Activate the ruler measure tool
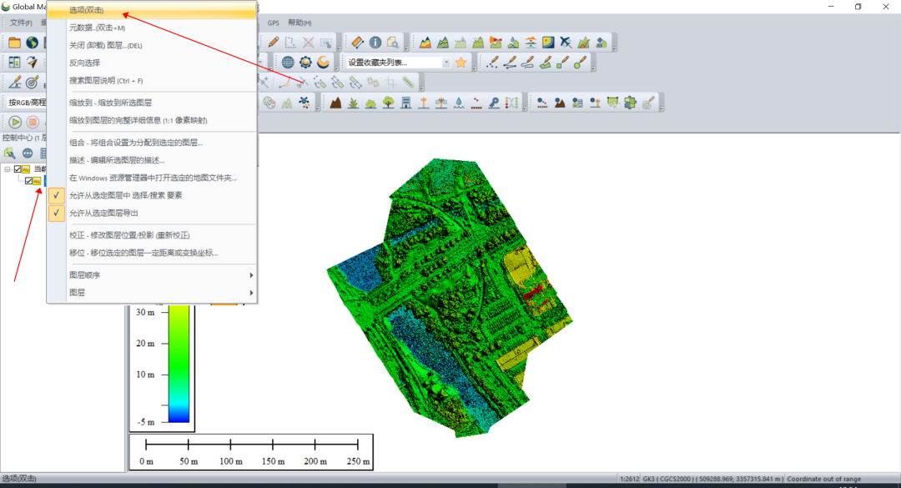The width and height of the screenshot is (901, 488). [x=357, y=43]
